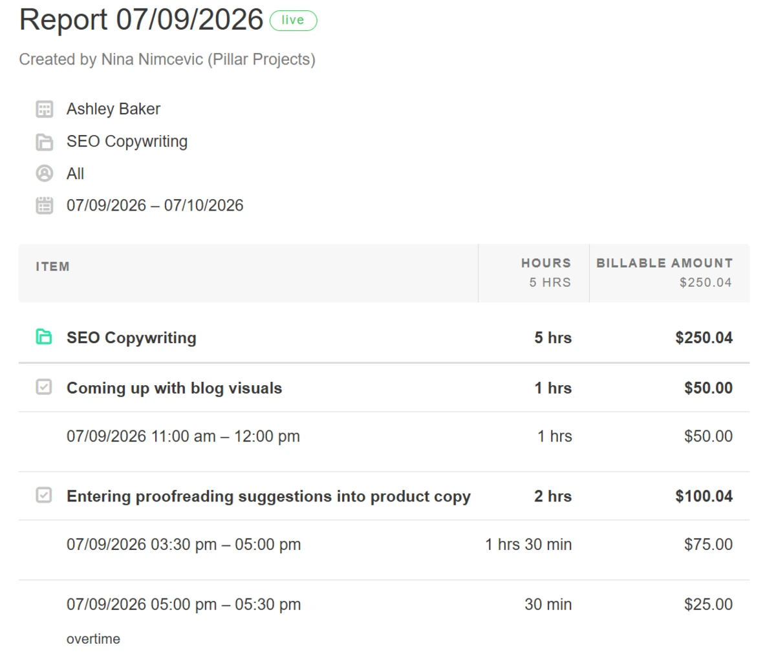Image resolution: width=776 pixels, height=654 pixels.
Task: Click 2 hrs in the proofreading task row
Action: 553,496
